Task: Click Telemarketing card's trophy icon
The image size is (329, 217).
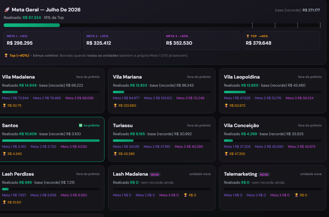Action: tap(296, 195)
